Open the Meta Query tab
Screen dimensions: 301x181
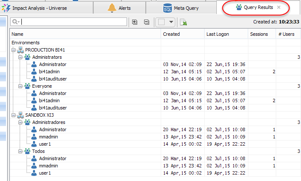[x=181, y=8]
